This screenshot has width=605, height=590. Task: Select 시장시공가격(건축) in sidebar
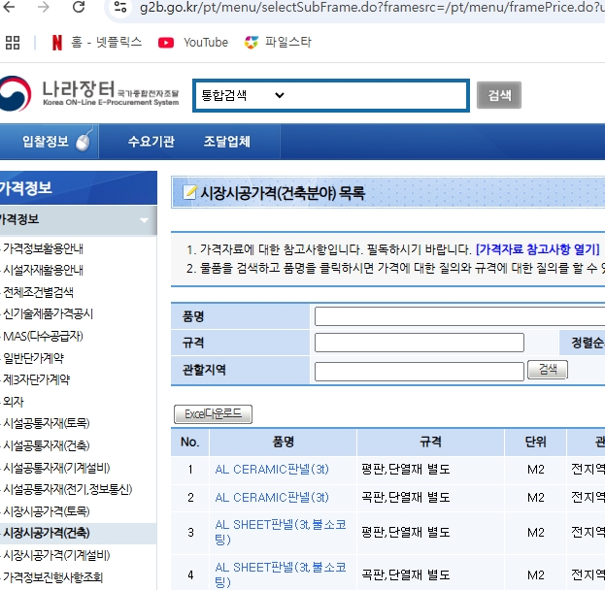[x=47, y=533]
